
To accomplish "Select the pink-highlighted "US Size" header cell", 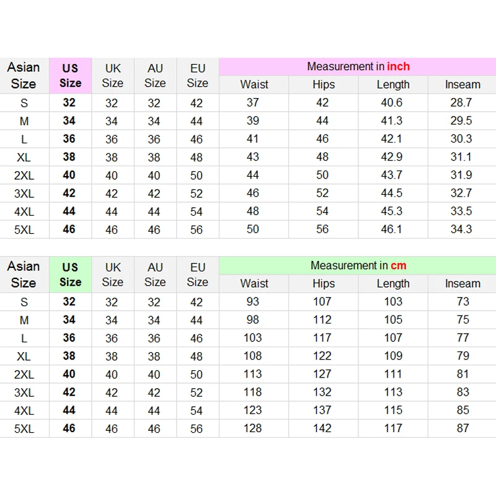I will (70, 76).
